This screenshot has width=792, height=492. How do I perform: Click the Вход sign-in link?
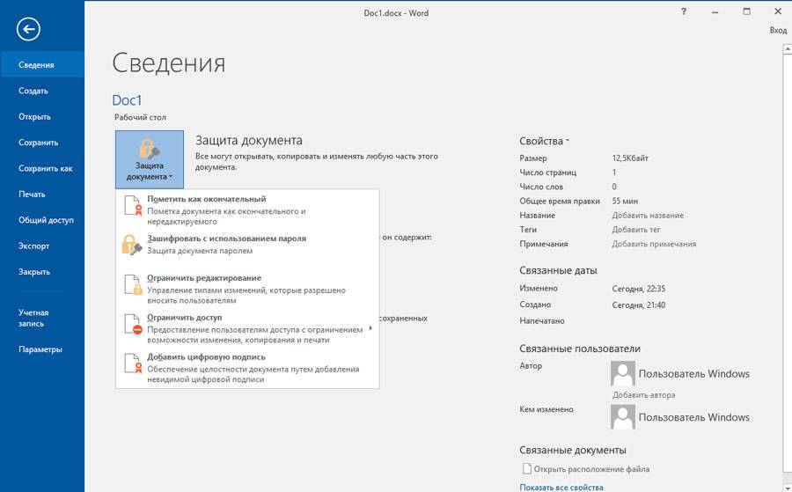point(778,30)
